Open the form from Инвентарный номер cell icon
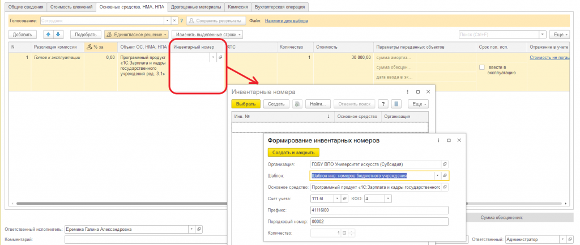This screenshot has height=245, width=580. [220, 57]
